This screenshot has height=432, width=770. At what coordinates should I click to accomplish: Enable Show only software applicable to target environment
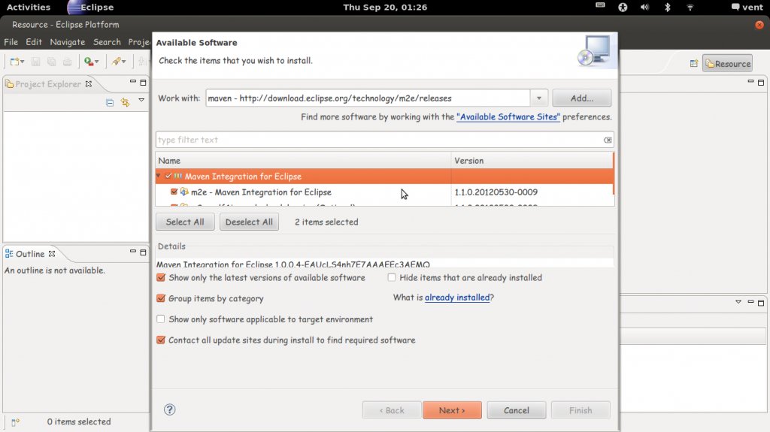(x=161, y=319)
